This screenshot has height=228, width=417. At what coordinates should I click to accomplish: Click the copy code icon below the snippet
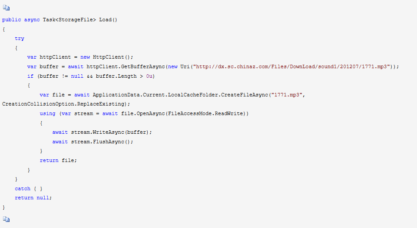pyautogui.click(x=6, y=219)
